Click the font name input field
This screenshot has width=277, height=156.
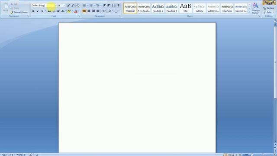click(x=43, y=6)
